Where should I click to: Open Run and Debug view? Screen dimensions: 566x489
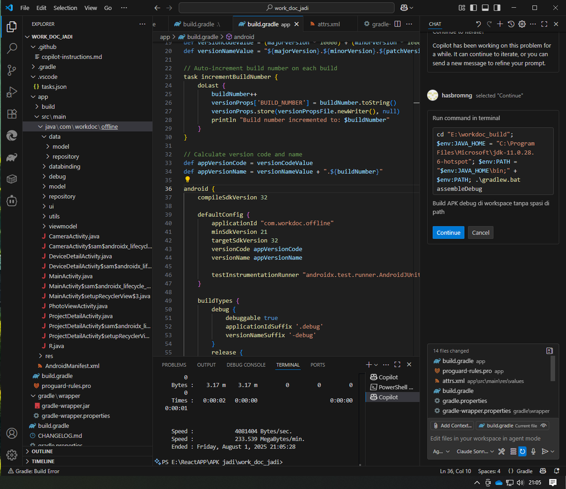pyautogui.click(x=11, y=92)
